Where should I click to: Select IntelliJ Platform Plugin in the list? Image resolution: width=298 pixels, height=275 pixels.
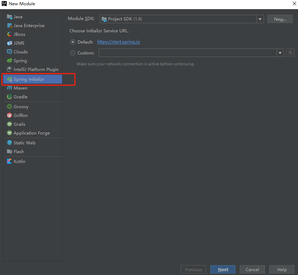pyautogui.click(x=33, y=69)
